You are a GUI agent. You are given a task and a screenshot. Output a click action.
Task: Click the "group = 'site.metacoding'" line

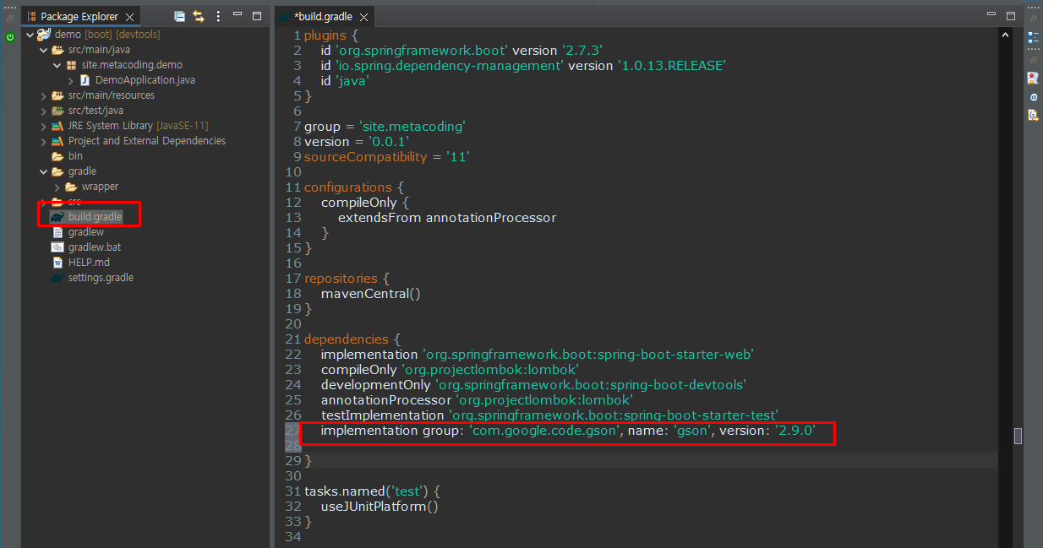tap(385, 127)
